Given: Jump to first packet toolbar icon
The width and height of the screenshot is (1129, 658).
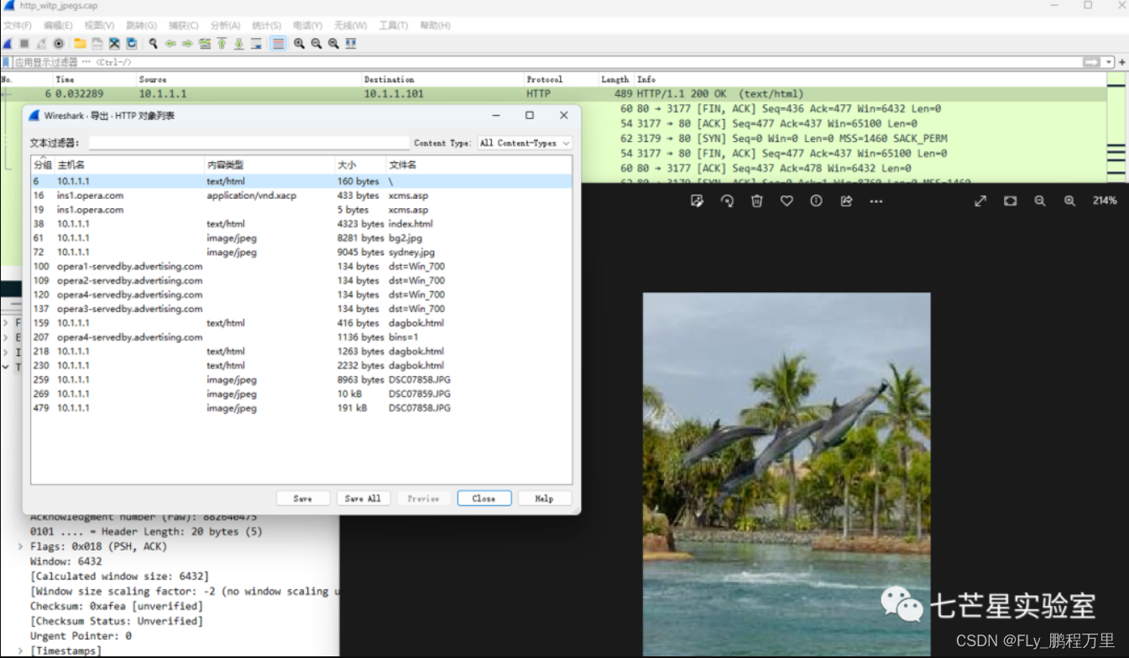Looking at the screenshot, I should 222,44.
